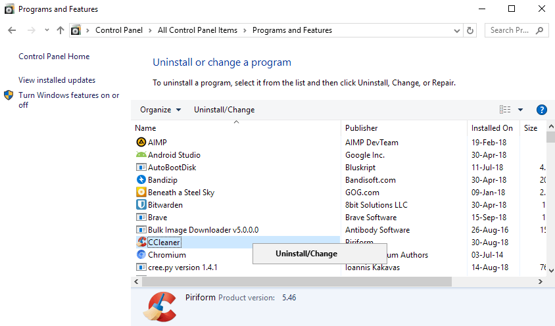Open the Organize dropdown menu
Image resolution: width=555 pixels, height=326 pixels.
tap(160, 110)
